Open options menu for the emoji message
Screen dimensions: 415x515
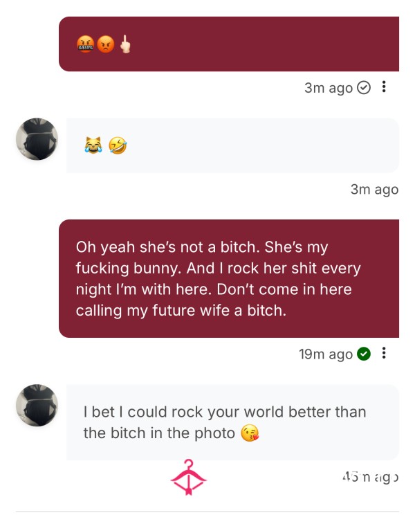coord(383,87)
